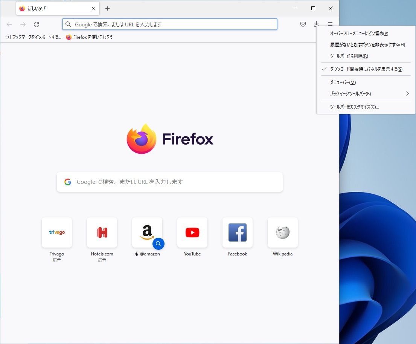Click the pin icon beside @amazon label
The height and width of the screenshot is (344, 416).
[137, 254]
